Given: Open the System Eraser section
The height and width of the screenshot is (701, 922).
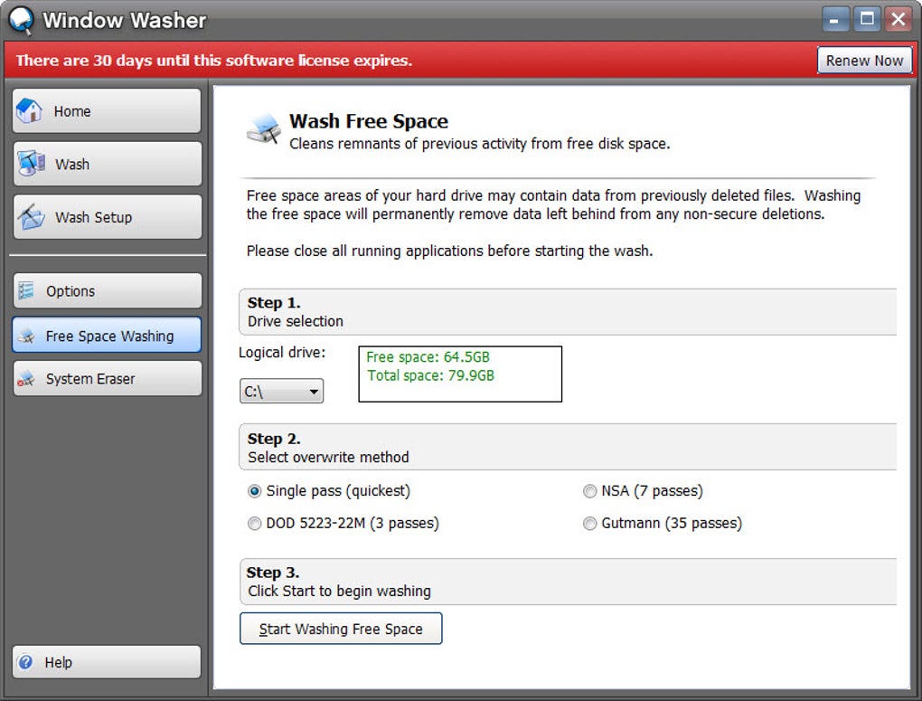Looking at the screenshot, I should tap(107, 378).
